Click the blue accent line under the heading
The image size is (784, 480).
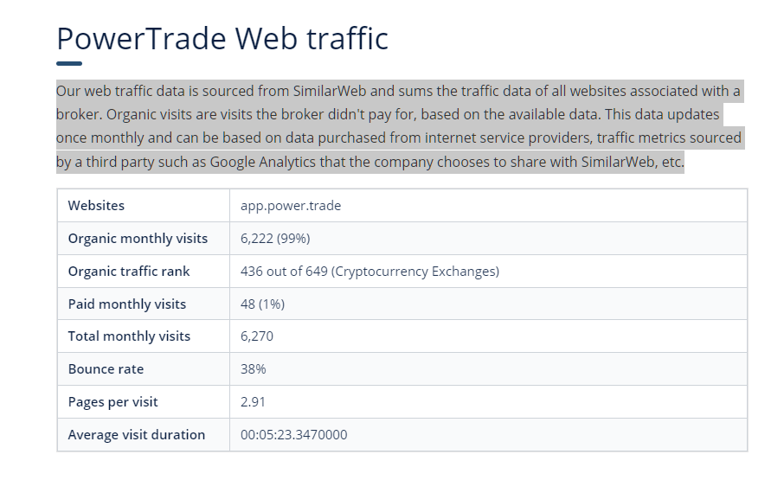pyautogui.click(x=69, y=63)
